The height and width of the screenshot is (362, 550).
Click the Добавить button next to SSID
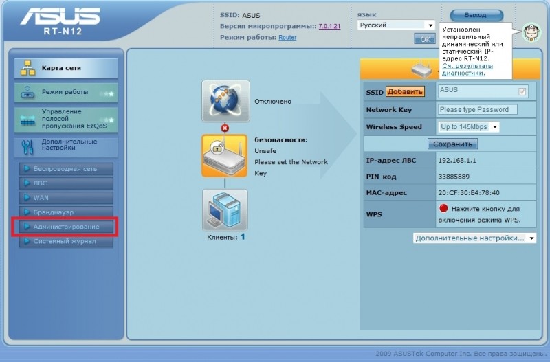pyautogui.click(x=405, y=92)
